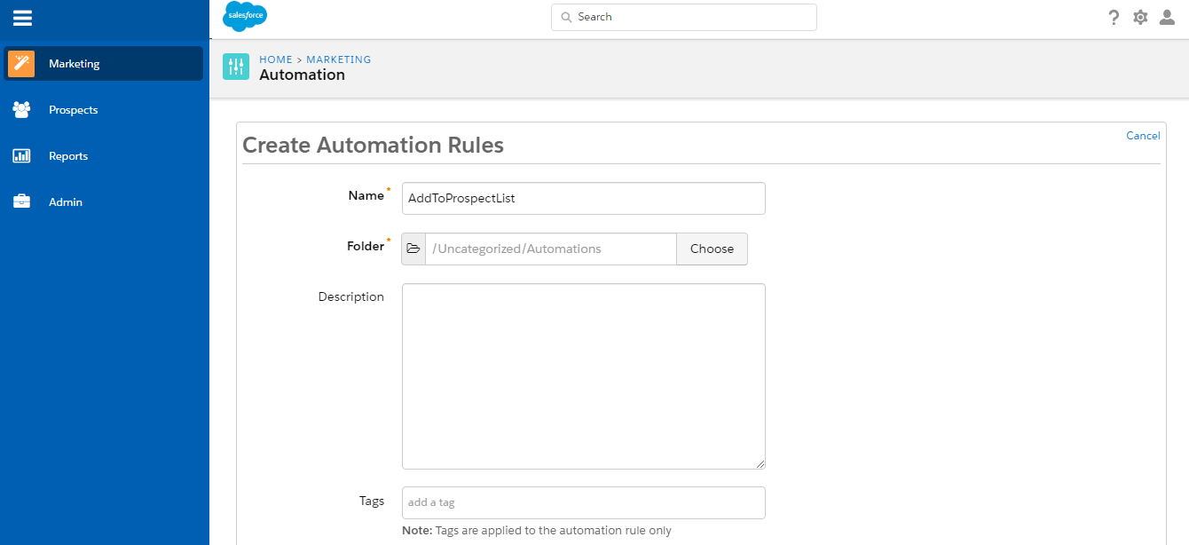The image size is (1189, 545).
Task: Click the Name input with AddToProspectList
Action: 584,199
